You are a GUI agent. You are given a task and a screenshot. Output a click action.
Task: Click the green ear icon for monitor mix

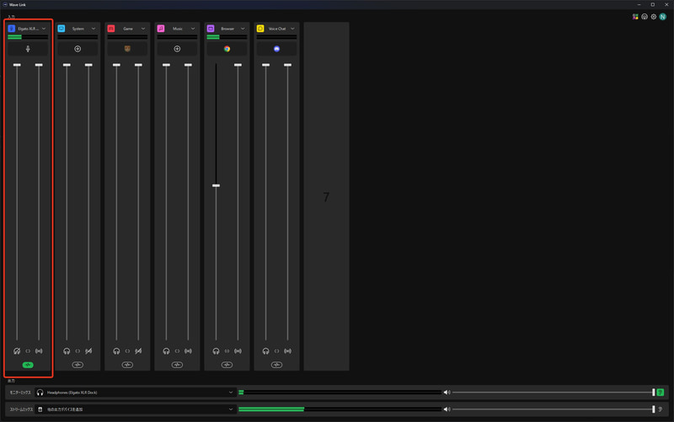coord(661,393)
